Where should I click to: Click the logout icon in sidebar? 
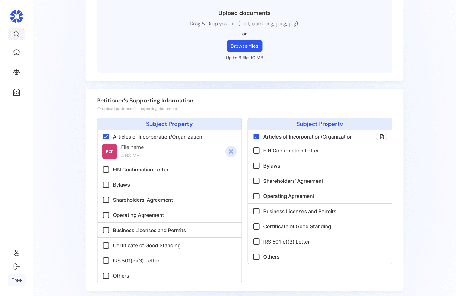[16, 267]
